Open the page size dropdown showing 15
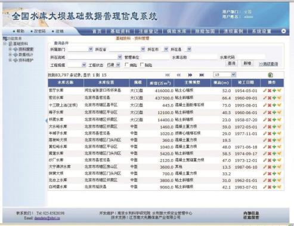The image size is (294, 226). [x=233, y=75]
